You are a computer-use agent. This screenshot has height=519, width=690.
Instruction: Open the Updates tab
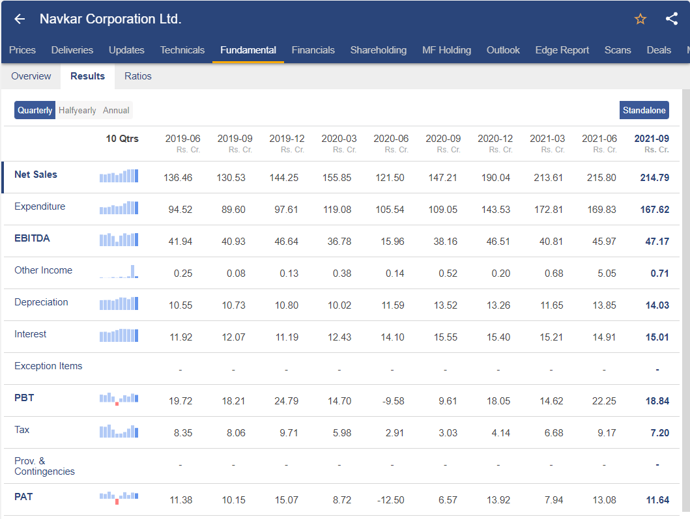tap(127, 50)
